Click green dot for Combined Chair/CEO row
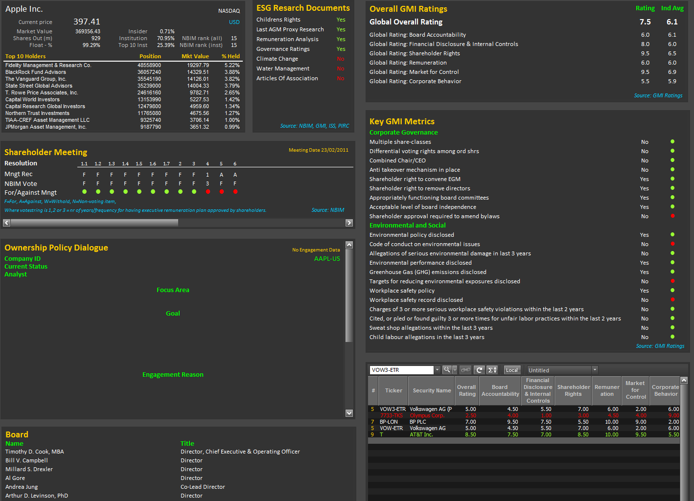The width and height of the screenshot is (694, 501). click(x=672, y=160)
